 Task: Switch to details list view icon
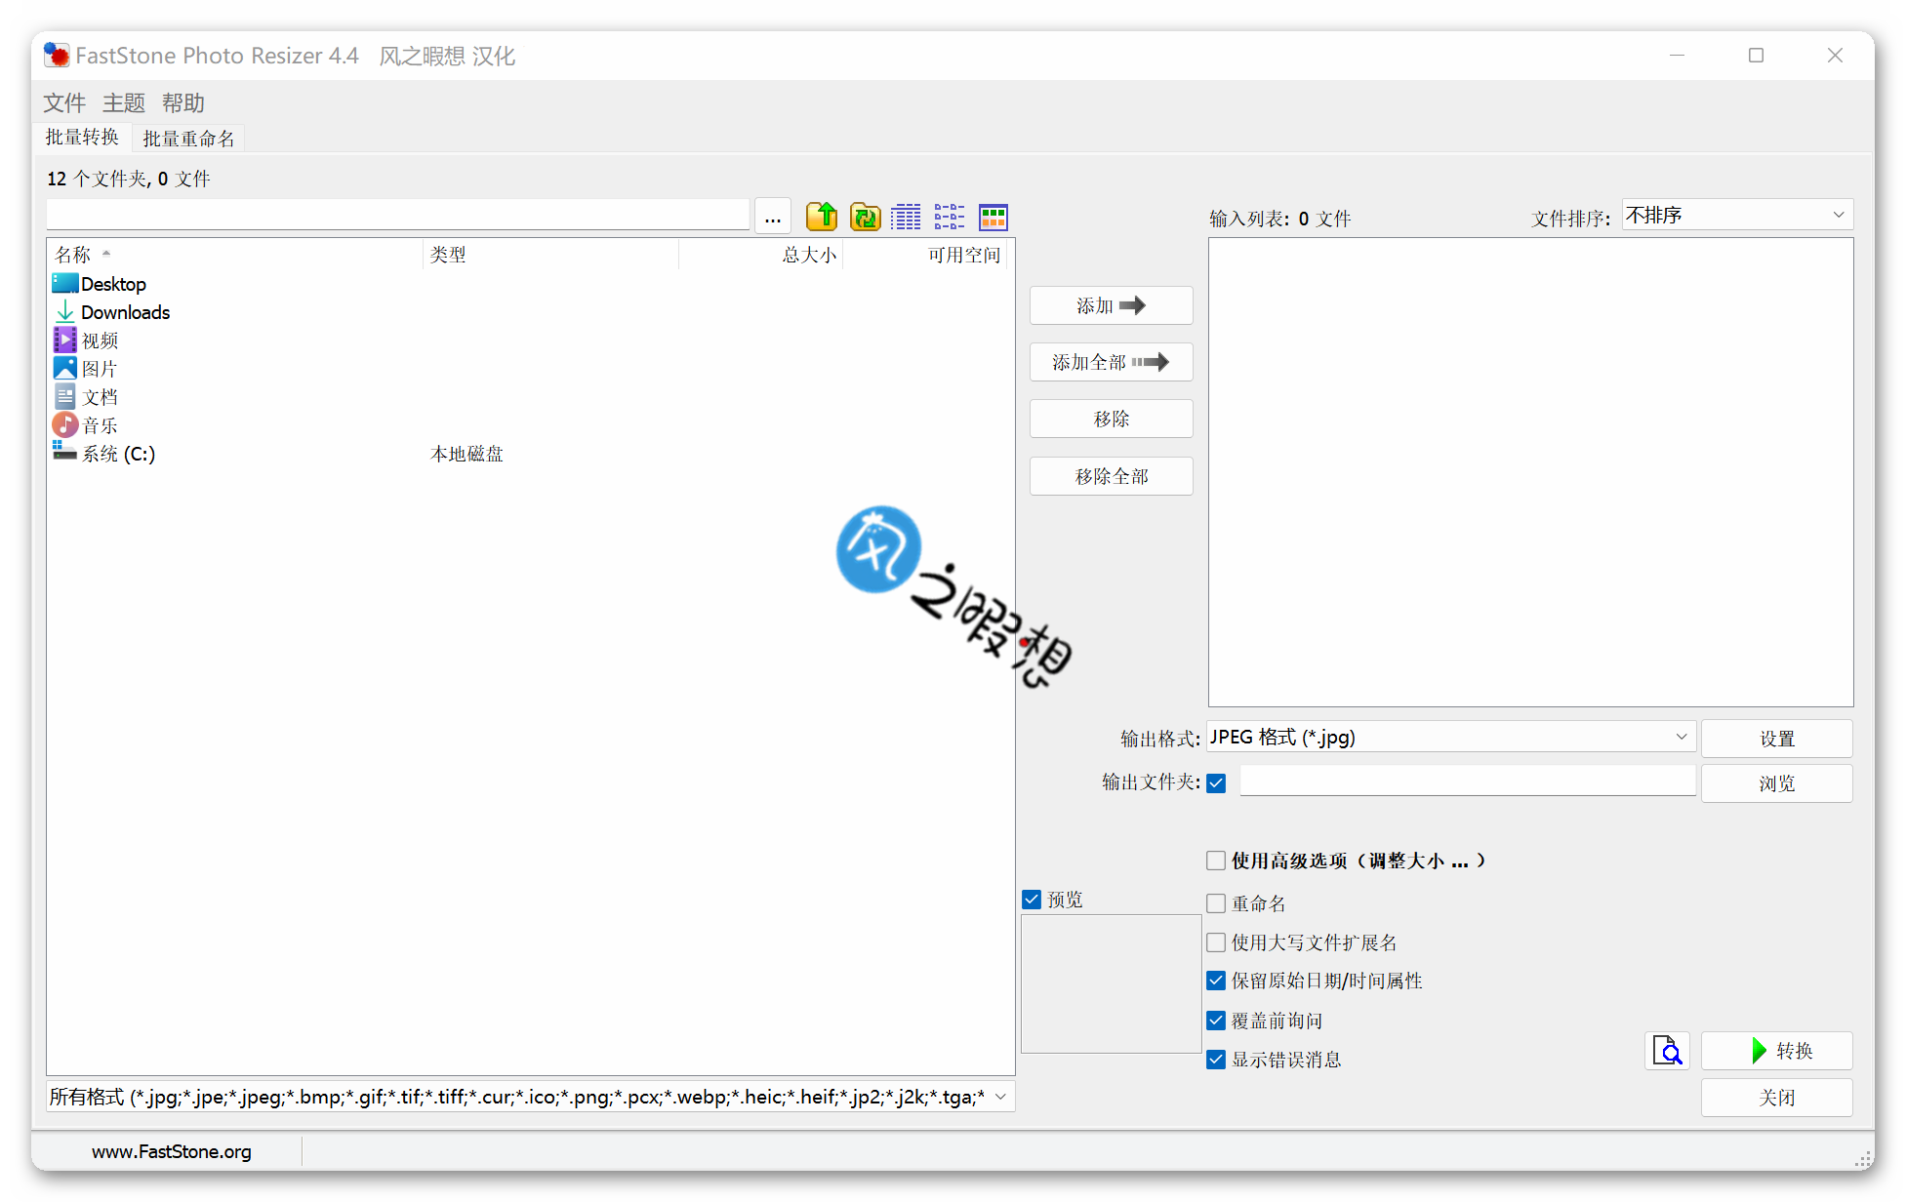906,217
